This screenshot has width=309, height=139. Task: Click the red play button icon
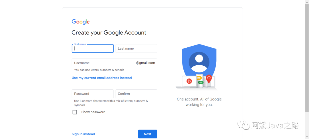[x=189, y=81]
